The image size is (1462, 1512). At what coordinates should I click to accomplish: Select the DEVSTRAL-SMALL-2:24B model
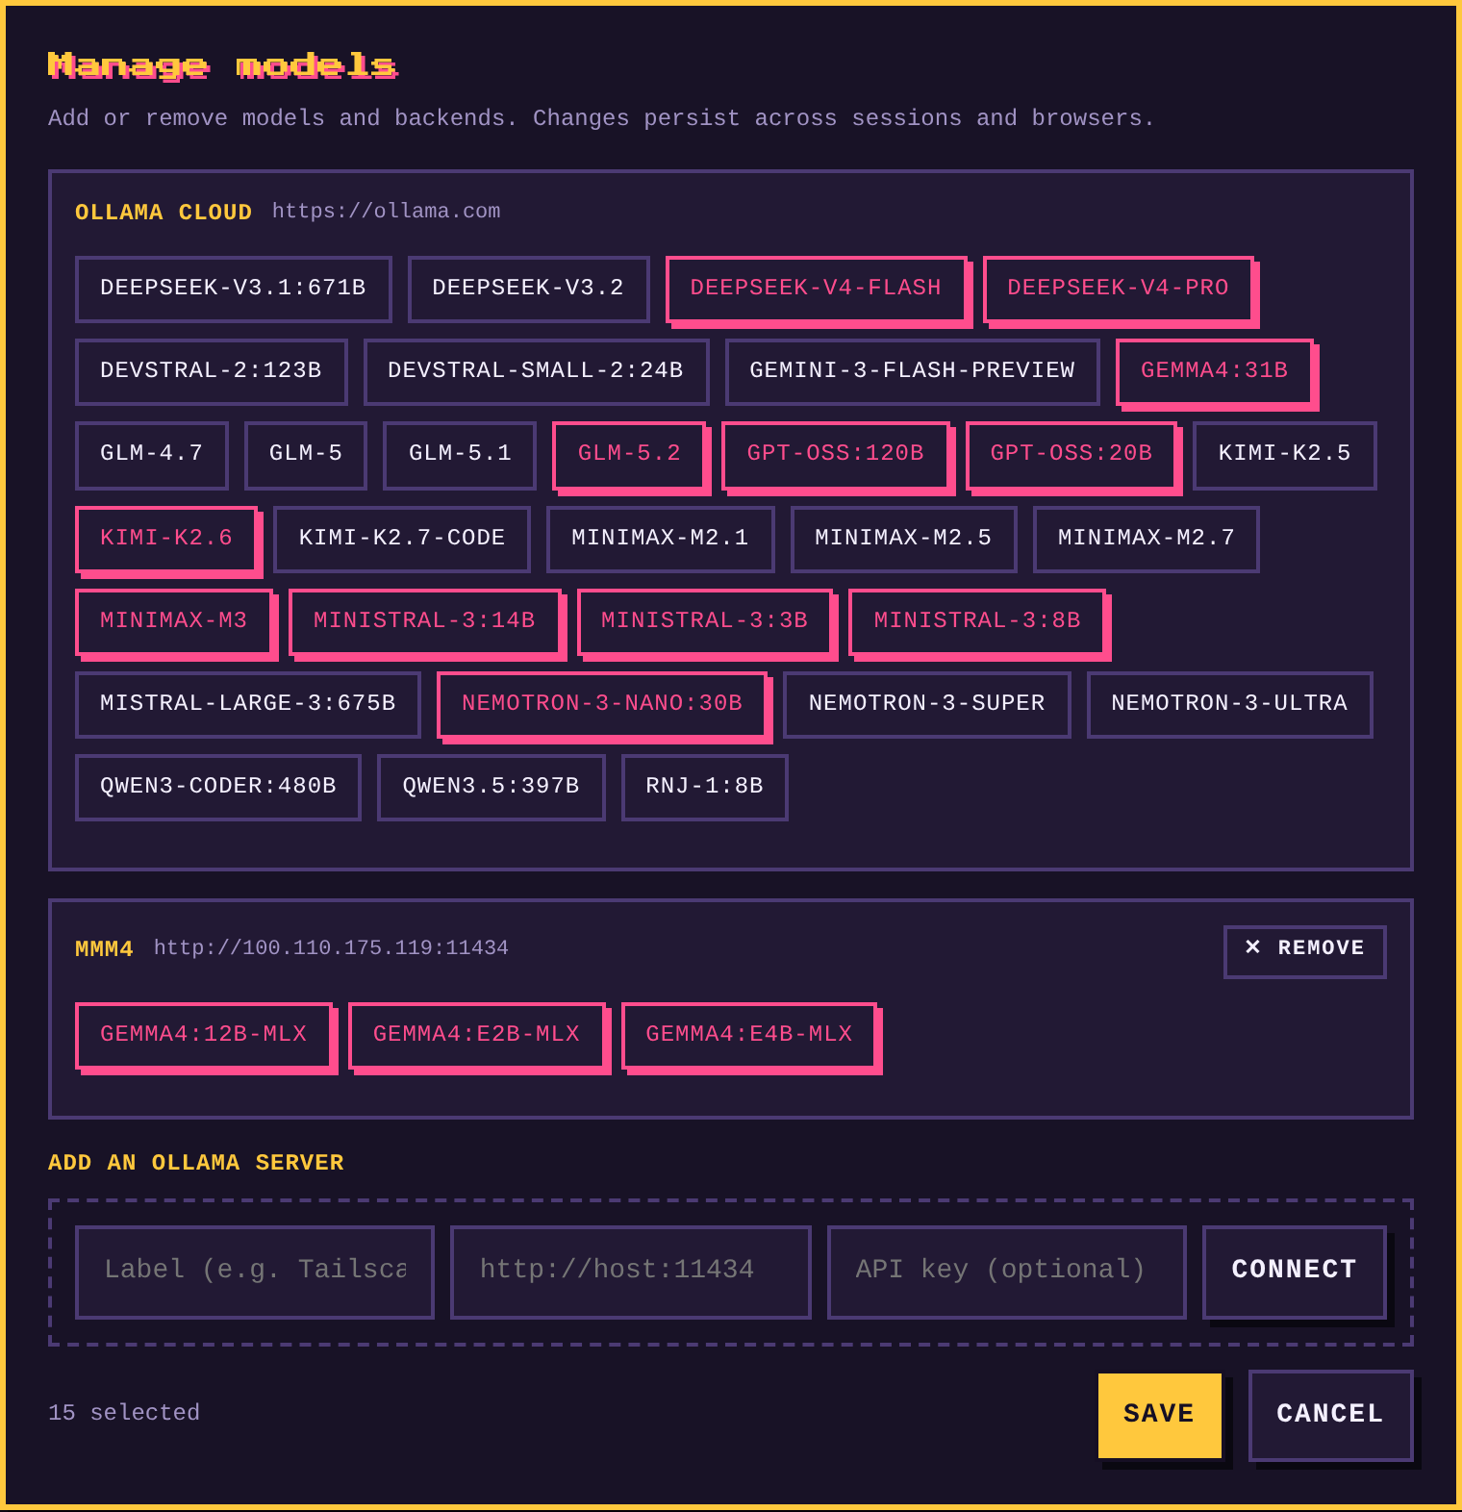point(536,371)
